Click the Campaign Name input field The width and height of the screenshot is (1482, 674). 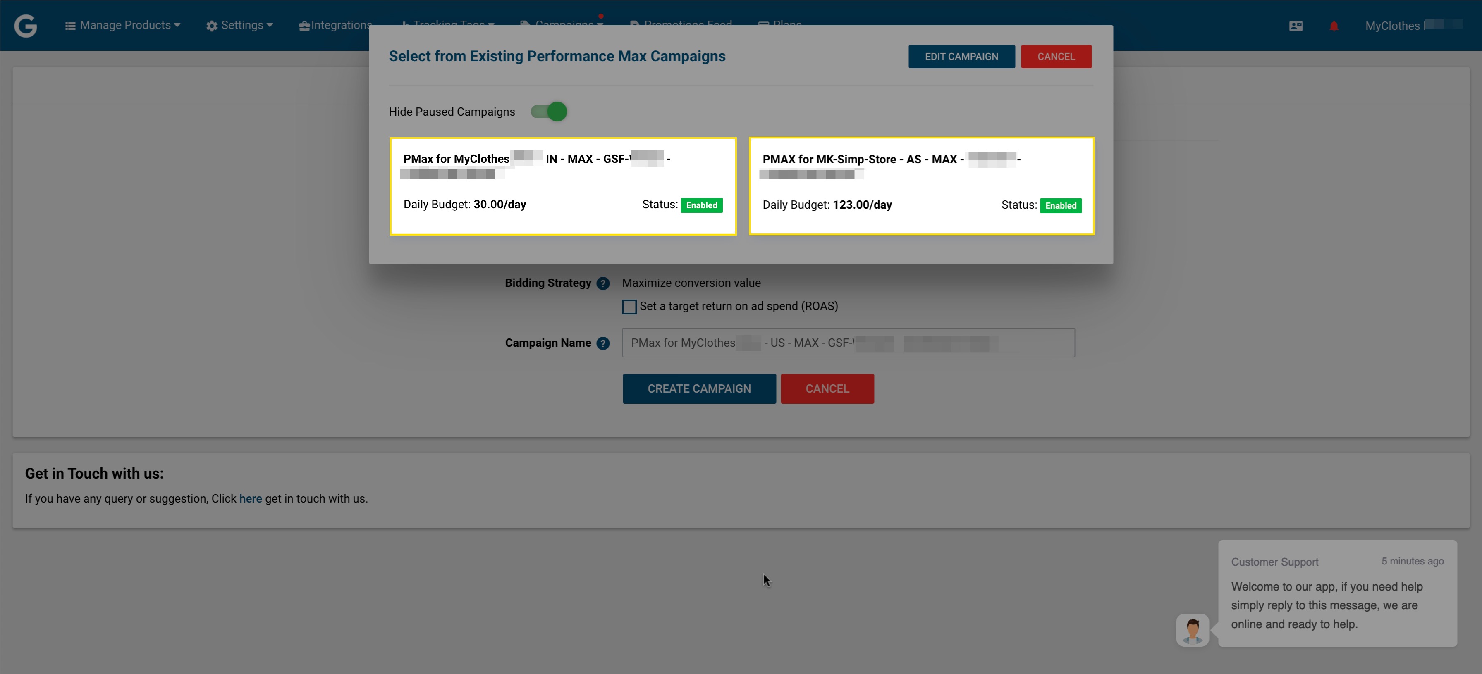click(x=848, y=343)
